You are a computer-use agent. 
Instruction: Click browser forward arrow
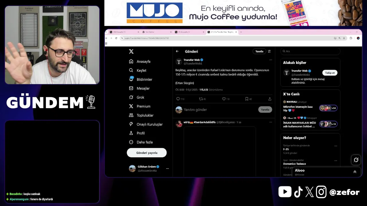click(x=111, y=38)
